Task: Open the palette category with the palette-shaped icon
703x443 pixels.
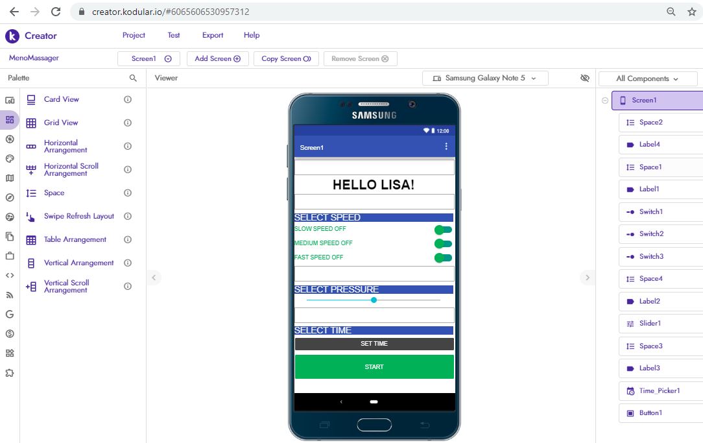Action: 10,159
